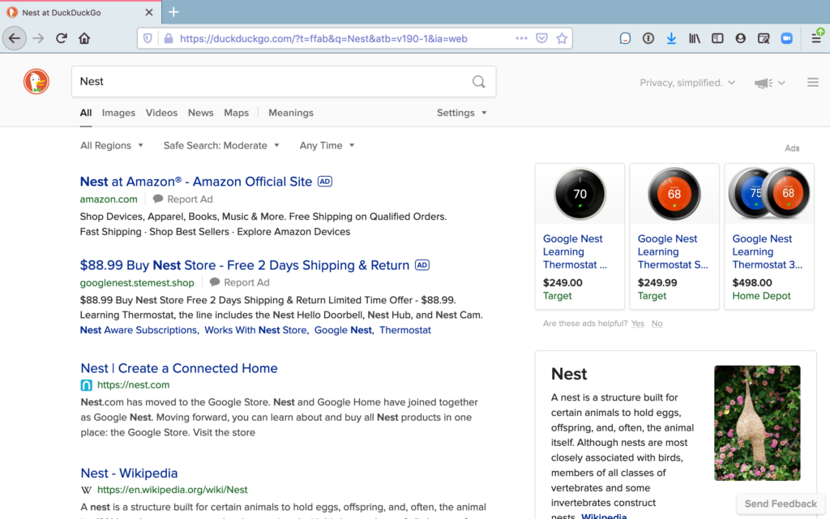Switch to the Videos tab
Screen dimensions: 830x519
[x=161, y=113]
